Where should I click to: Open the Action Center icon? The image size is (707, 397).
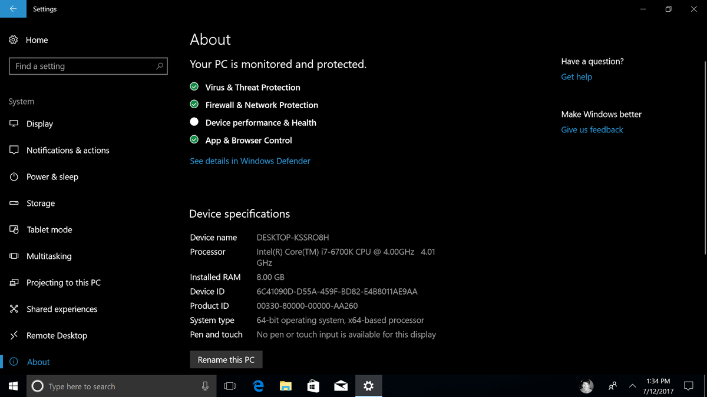coord(688,386)
